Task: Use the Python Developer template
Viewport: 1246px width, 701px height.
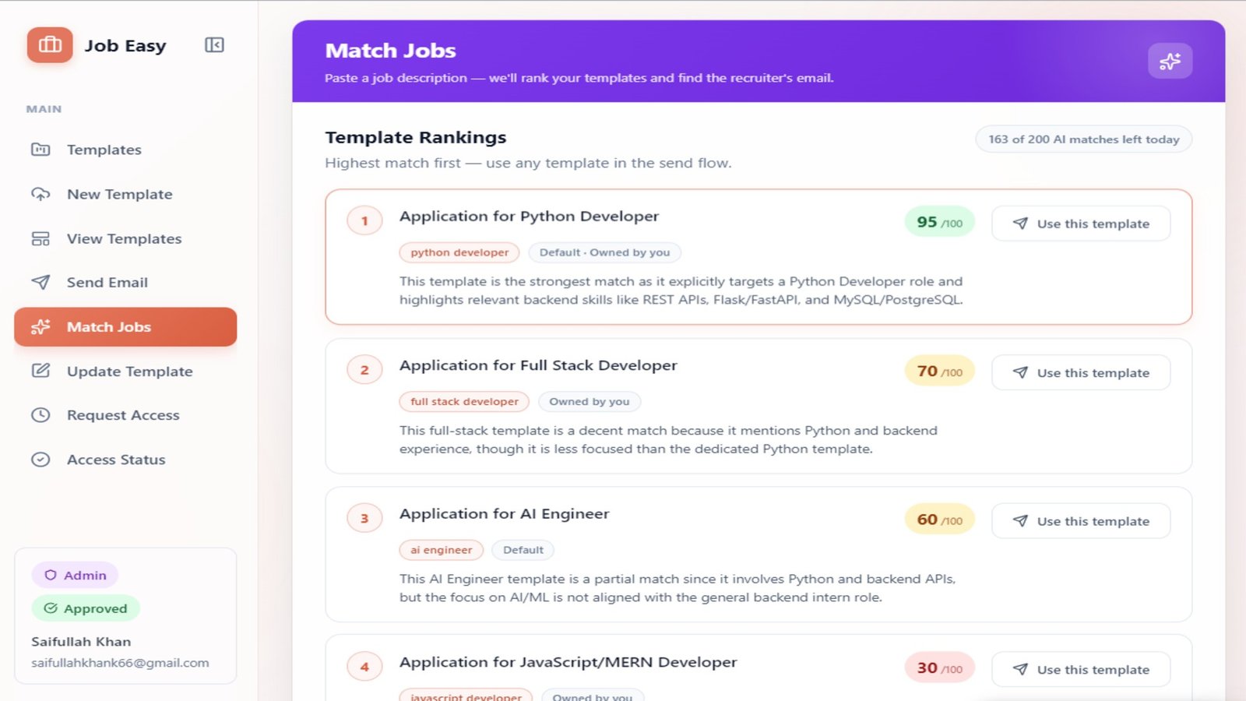Action: [x=1081, y=224]
